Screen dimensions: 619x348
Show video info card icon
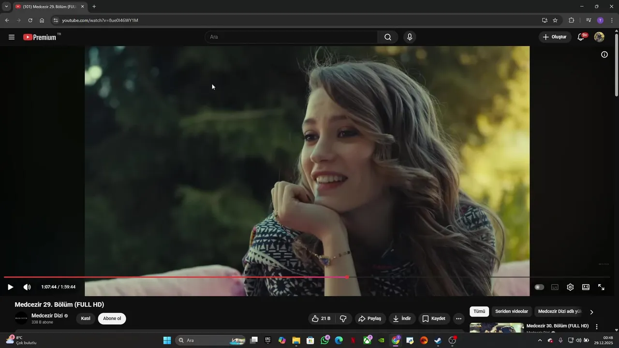604,55
